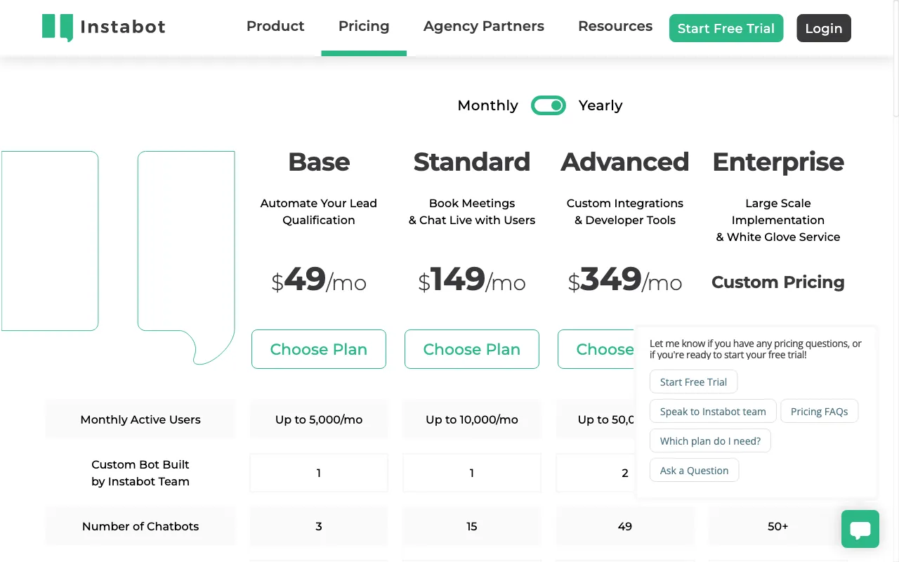899x562 pixels.
Task: Open the Resources menu
Action: pyautogui.click(x=615, y=27)
